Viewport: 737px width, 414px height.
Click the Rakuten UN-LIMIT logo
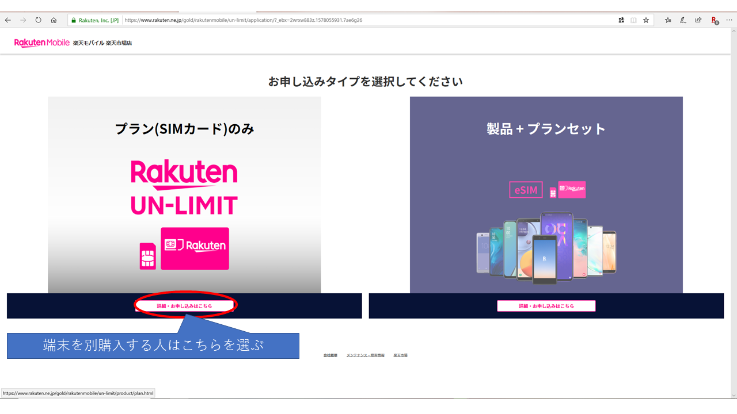point(184,187)
